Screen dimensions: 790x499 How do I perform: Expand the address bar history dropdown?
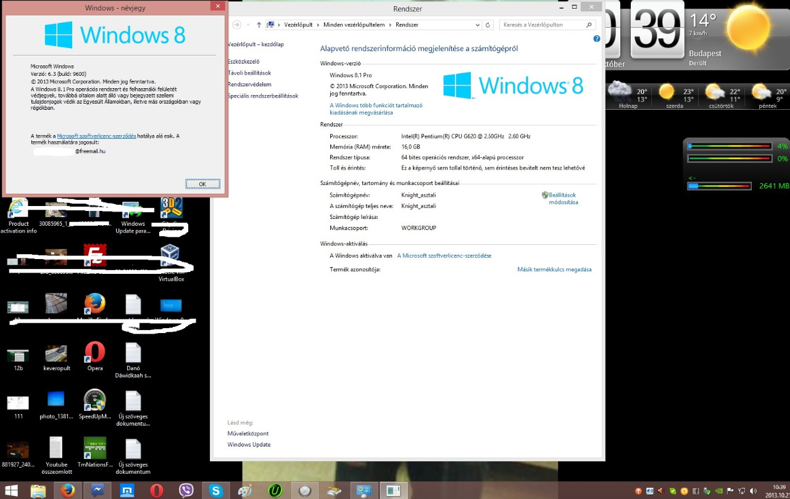click(x=477, y=25)
